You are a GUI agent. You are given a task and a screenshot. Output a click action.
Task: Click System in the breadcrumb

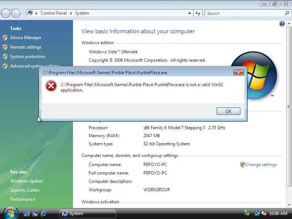[x=82, y=13]
